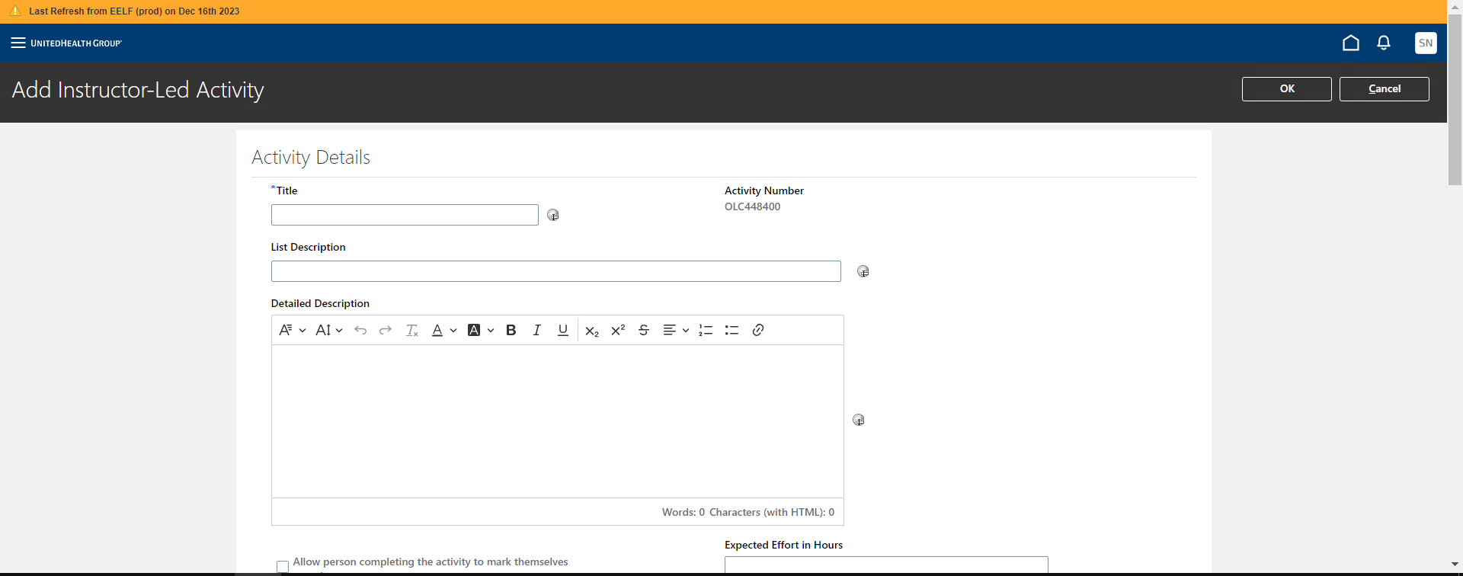Click the activity number OLC448400

pyautogui.click(x=752, y=206)
